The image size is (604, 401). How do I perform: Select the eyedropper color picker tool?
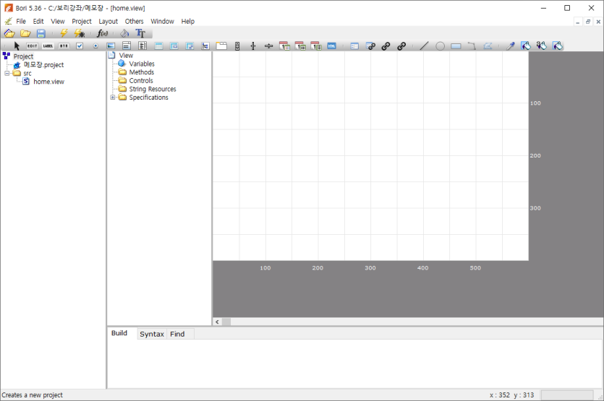click(511, 46)
